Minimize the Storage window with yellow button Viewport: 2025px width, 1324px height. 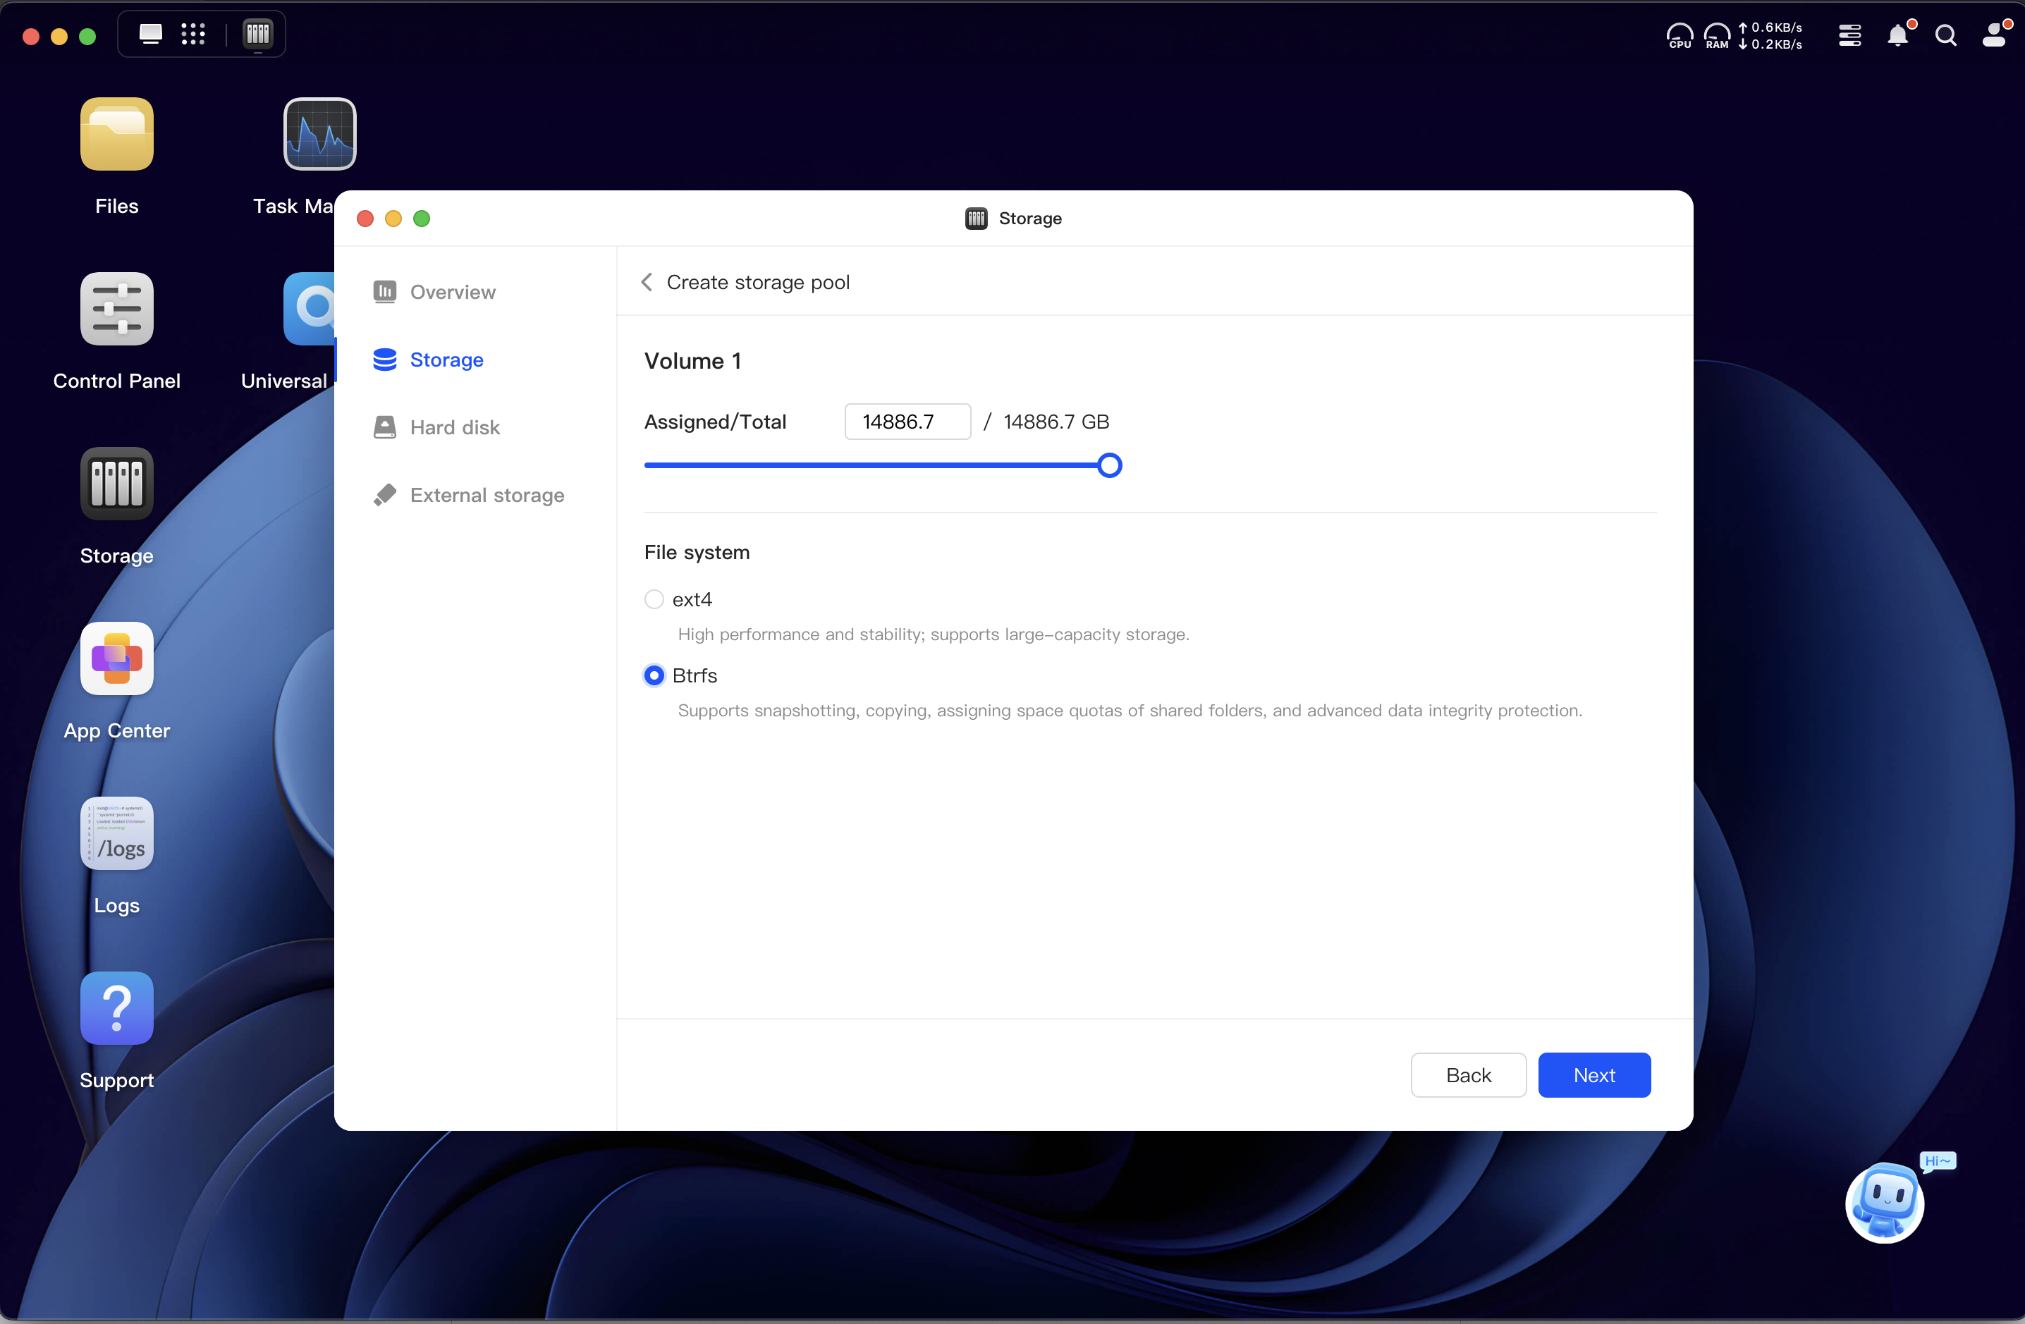click(x=393, y=219)
